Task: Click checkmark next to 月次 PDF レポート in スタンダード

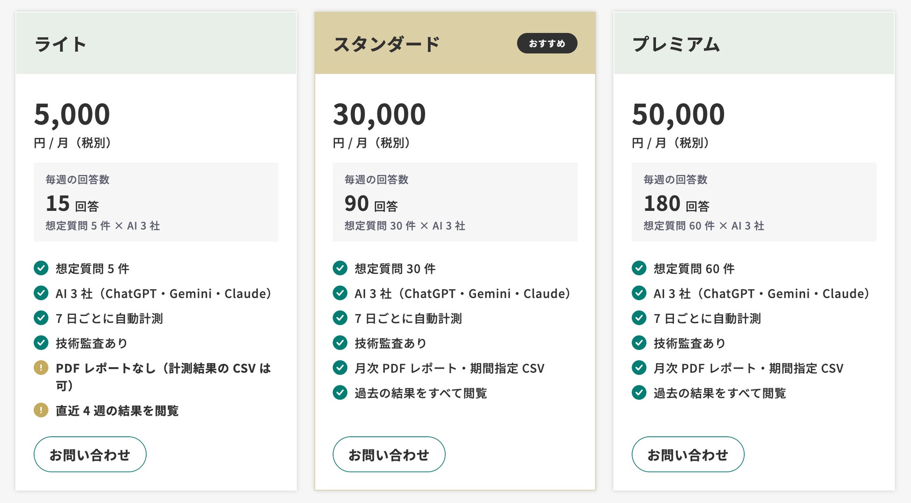Action: (x=340, y=368)
